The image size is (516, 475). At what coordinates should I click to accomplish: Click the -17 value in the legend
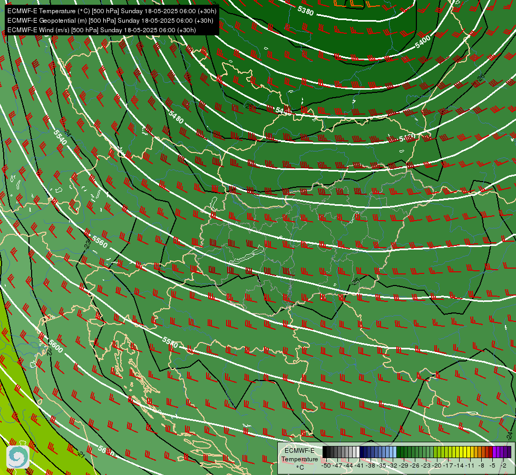click(x=448, y=466)
